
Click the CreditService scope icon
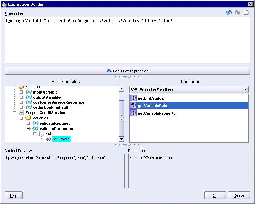21,113
